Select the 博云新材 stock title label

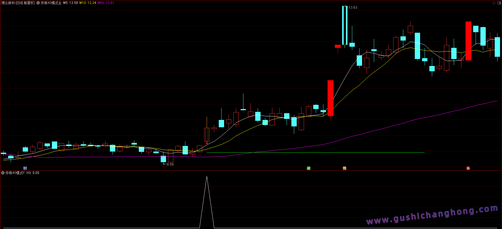tap(18, 3)
